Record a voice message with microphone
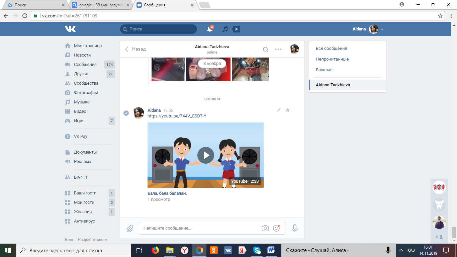 (295, 228)
